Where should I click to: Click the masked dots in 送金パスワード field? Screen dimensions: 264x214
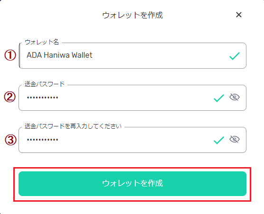[43, 98]
